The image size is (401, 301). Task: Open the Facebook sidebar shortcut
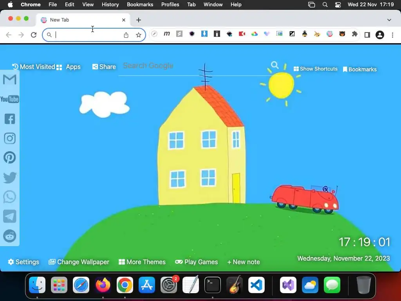10,119
